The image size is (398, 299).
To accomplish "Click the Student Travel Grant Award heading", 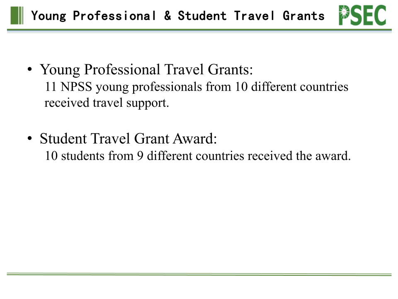I will click(129, 139).
